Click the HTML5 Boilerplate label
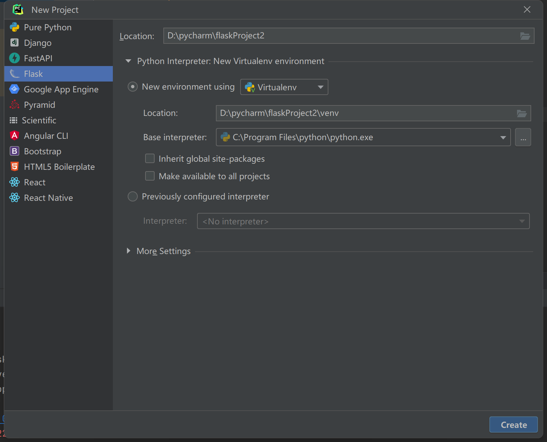This screenshot has height=442, width=547. 59,167
